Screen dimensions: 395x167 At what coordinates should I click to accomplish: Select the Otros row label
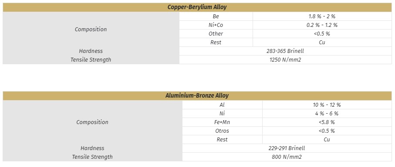point(222,131)
